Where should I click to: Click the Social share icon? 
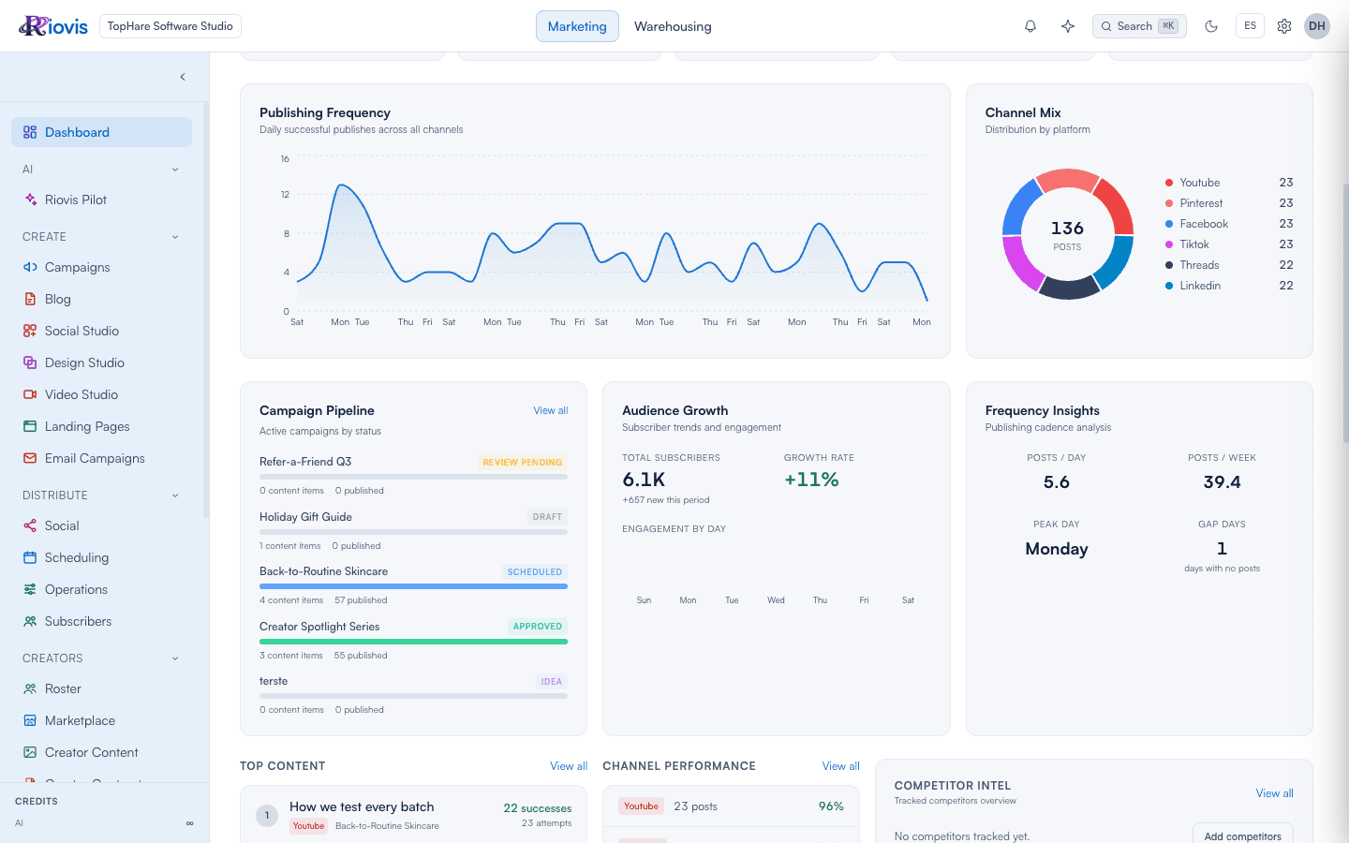click(30, 525)
